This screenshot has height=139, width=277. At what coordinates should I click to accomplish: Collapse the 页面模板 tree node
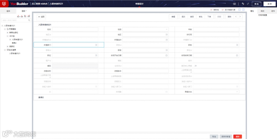point(5,29)
